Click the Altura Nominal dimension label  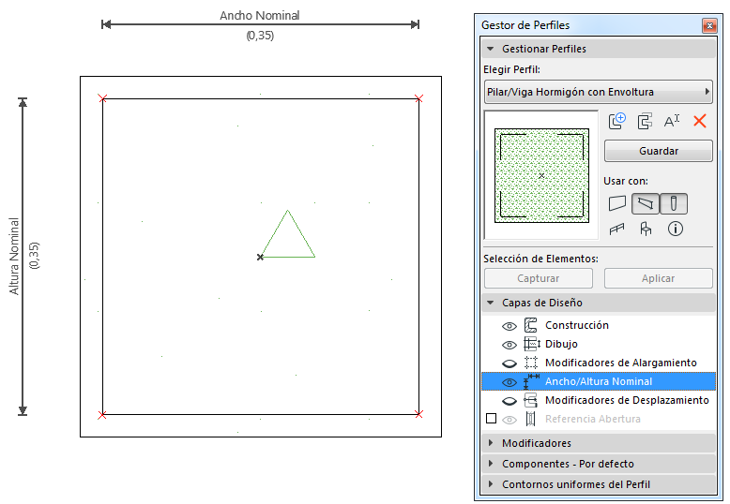[14, 256]
